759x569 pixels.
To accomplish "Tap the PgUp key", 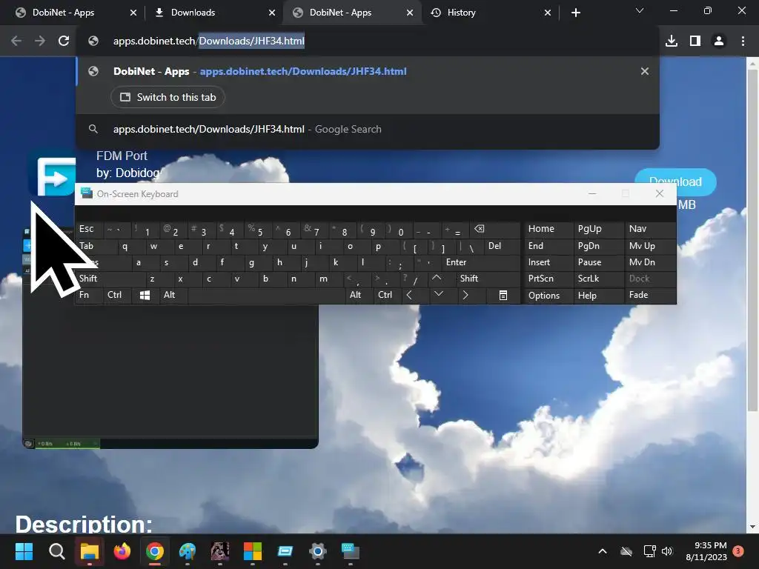I will coord(599,230).
